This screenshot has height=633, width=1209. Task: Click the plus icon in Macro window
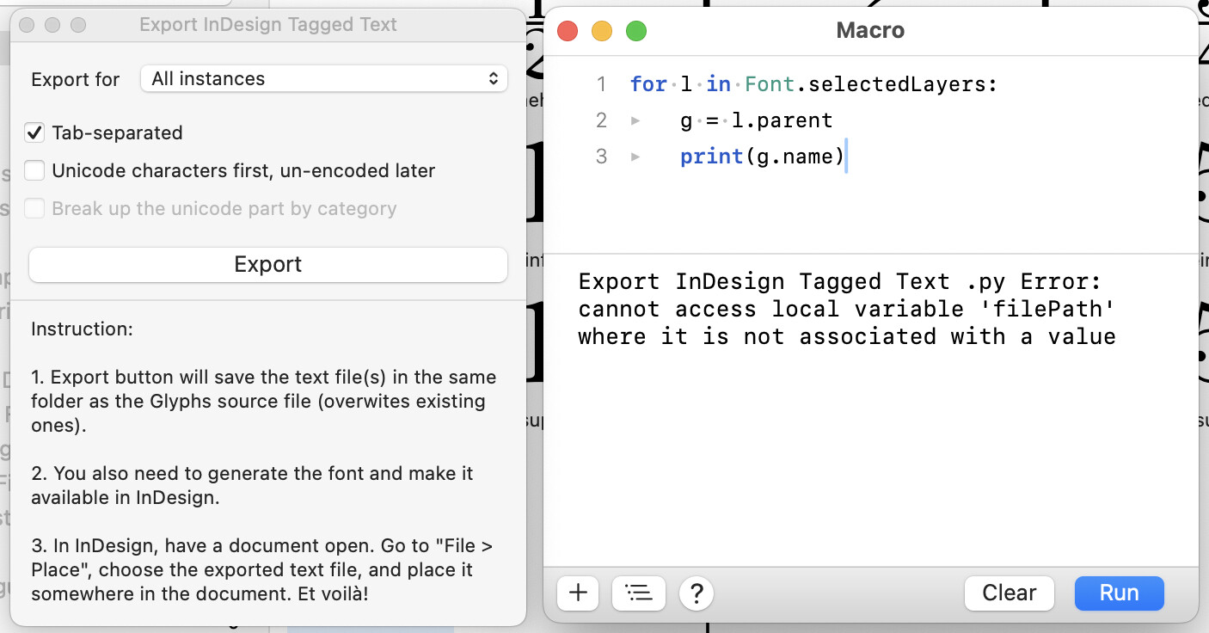578,593
